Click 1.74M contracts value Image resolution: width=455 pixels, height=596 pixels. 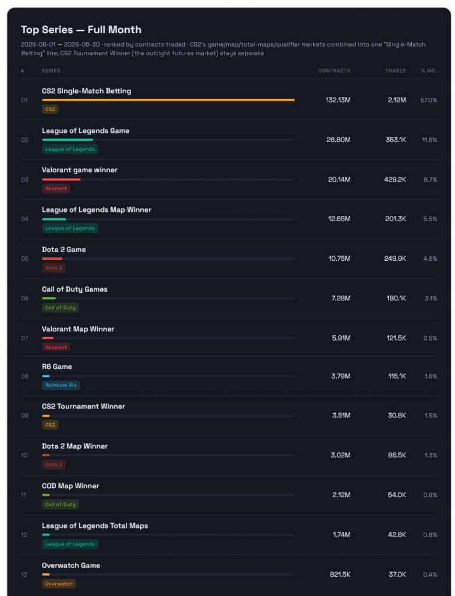342,535
